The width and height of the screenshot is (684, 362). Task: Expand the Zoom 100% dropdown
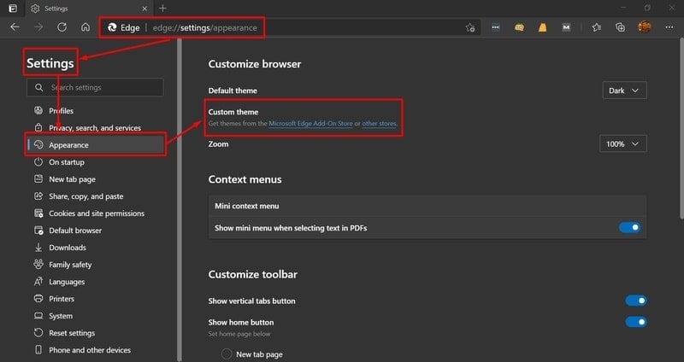tap(623, 143)
